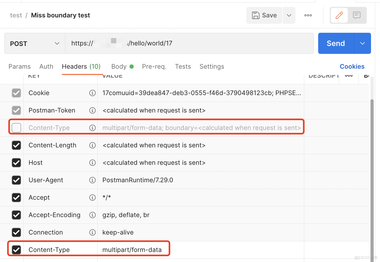
Task: Click info icon next to Accept-Encoding header
Action: [92, 215]
